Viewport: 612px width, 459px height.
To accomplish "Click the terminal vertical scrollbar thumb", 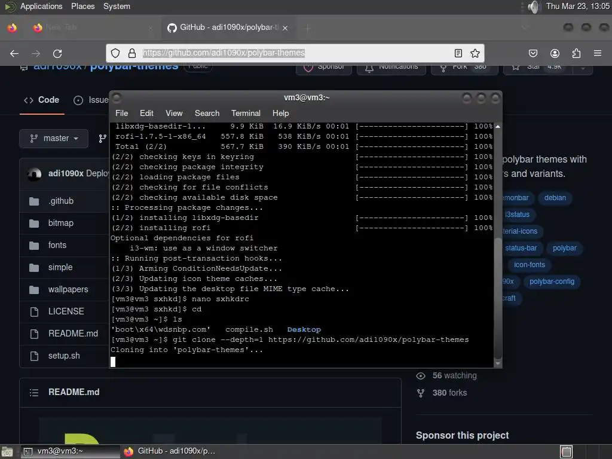I will tap(498, 298).
